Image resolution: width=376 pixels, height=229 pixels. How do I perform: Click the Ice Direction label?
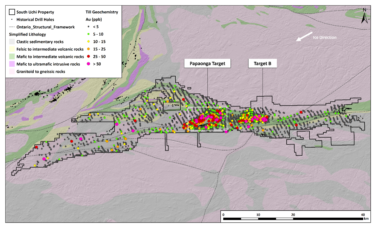(x=324, y=38)
